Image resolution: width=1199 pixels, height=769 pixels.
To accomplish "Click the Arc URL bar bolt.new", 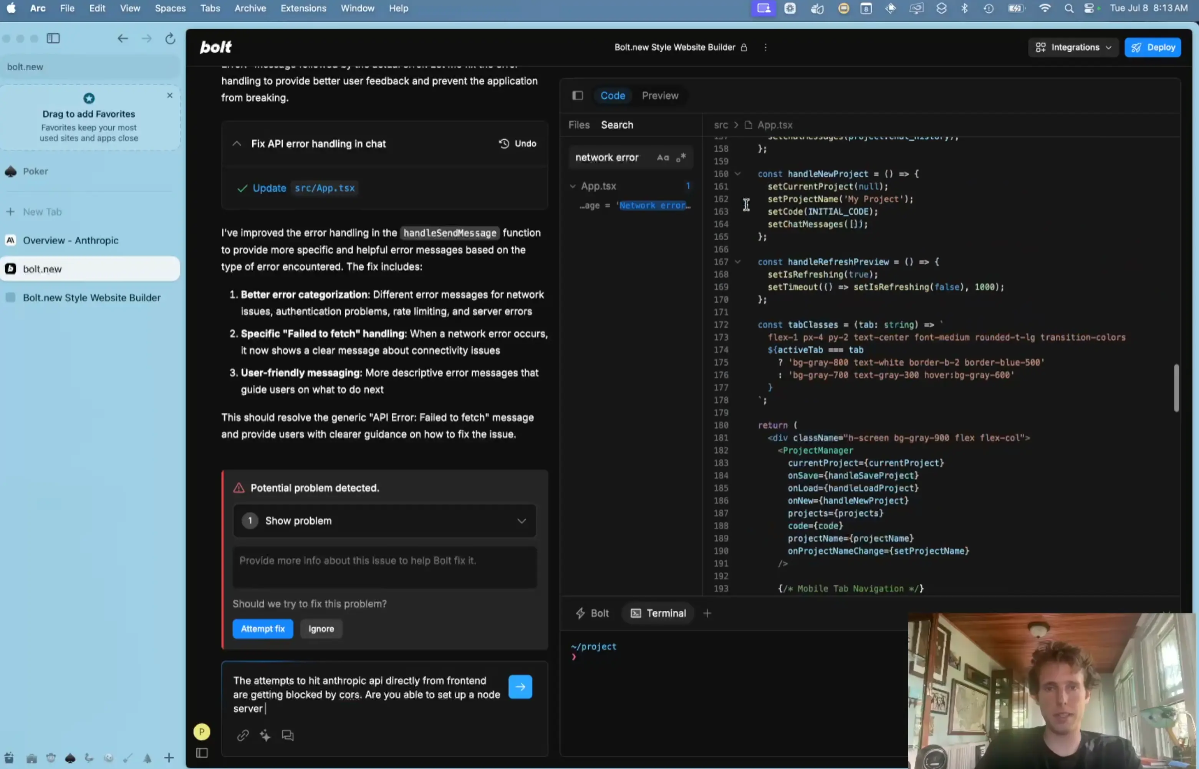I will tap(90, 67).
